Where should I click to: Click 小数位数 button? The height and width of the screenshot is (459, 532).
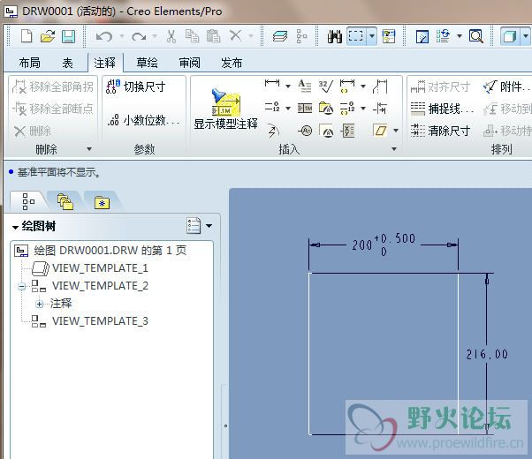[143, 120]
